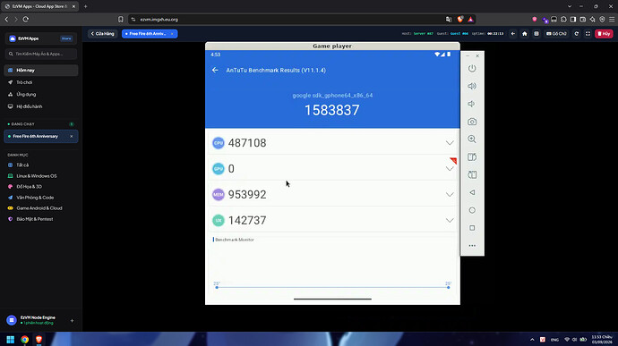Open Brave Leo AI sparkle icon
Image resolution: width=618 pixels, height=346 pixels.
coord(592,20)
